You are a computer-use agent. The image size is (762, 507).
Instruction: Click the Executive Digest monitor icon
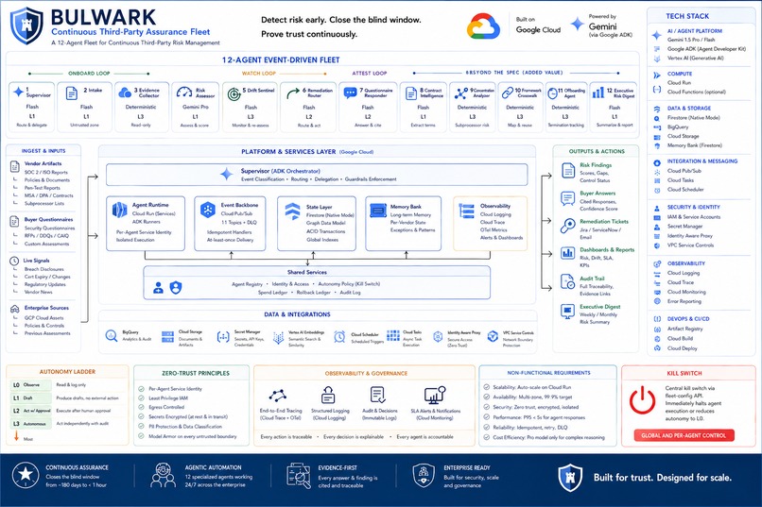point(567,311)
